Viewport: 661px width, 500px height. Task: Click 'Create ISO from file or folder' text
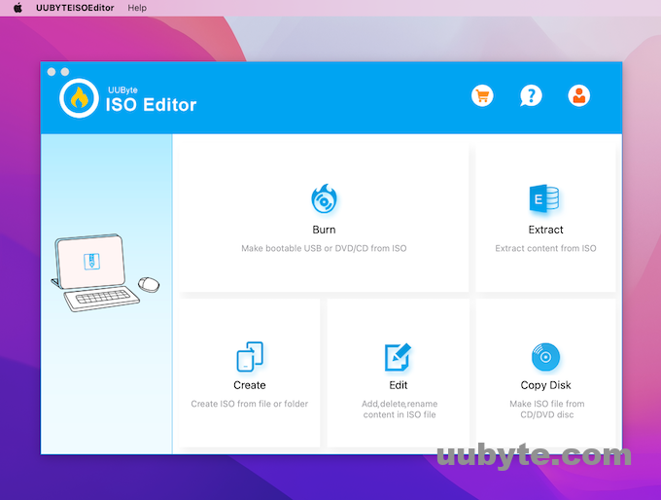tap(250, 404)
